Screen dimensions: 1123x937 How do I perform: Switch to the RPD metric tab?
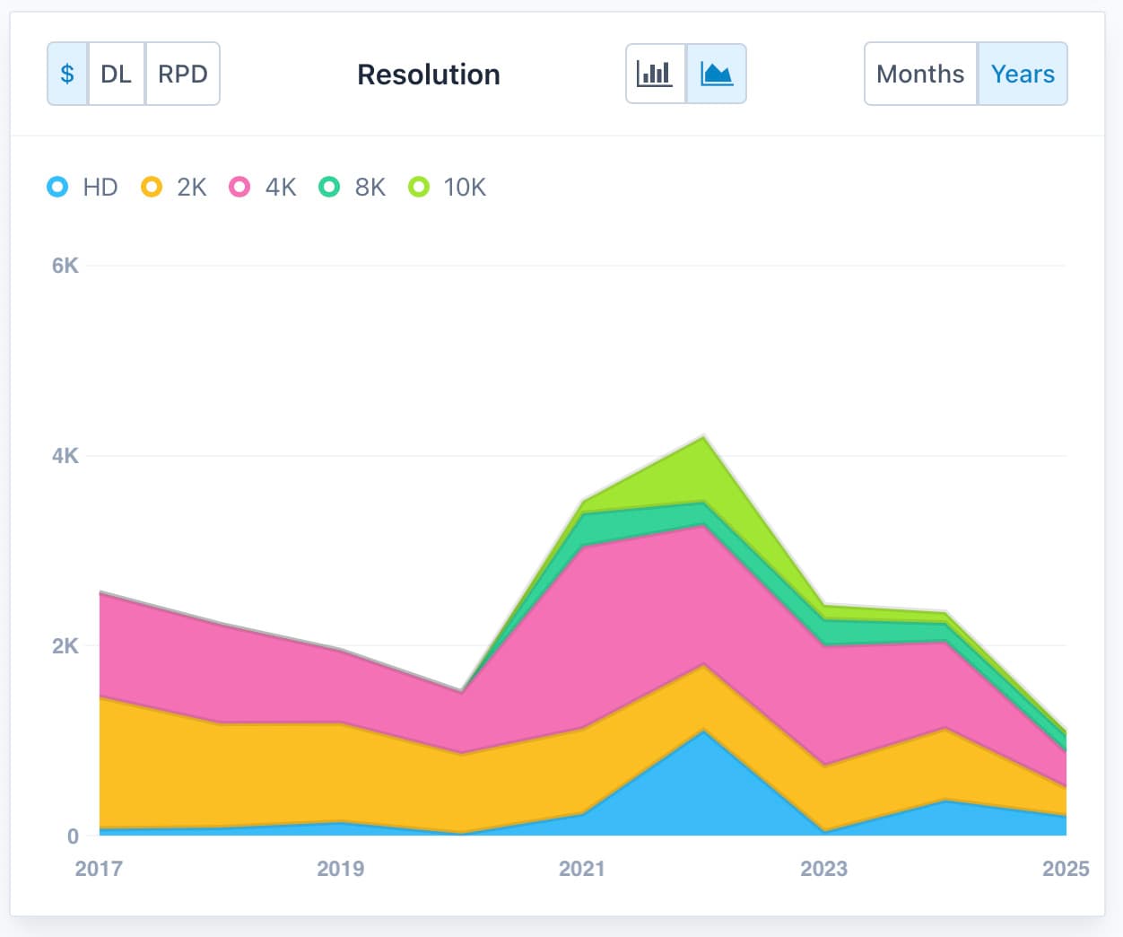click(x=182, y=74)
